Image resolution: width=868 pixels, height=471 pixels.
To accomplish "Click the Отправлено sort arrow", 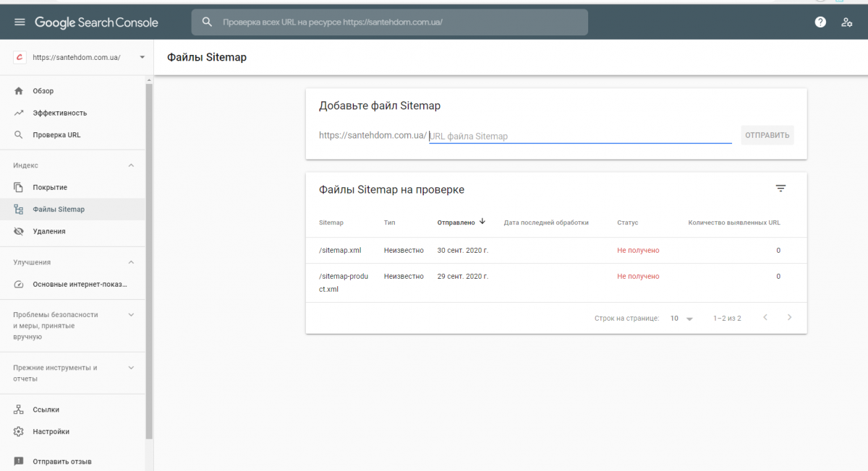I will coord(482,222).
